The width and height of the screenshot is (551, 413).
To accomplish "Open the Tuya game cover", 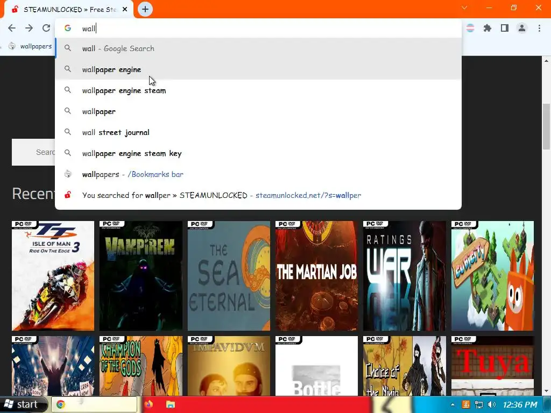I will tap(492, 366).
